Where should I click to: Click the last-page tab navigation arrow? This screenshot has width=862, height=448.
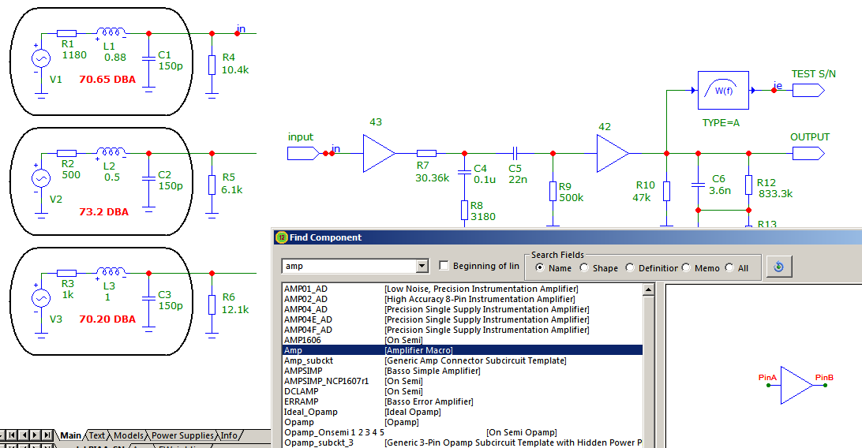[x=47, y=435]
